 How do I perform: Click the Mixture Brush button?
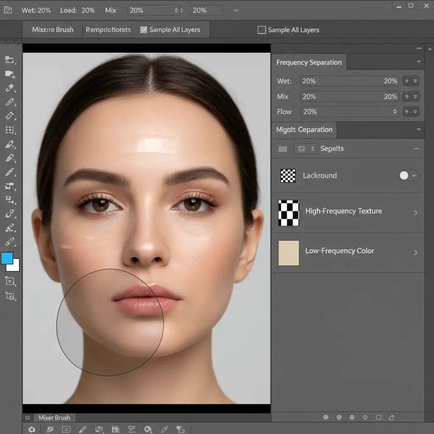[x=53, y=30]
